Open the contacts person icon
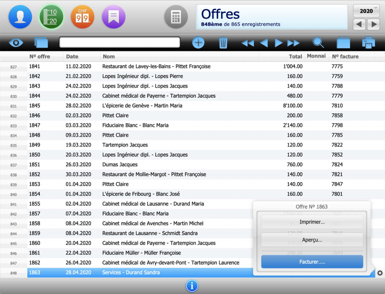385x294 pixels. coord(20,17)
